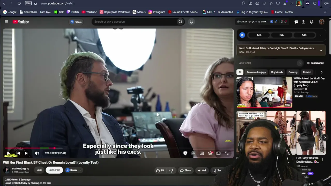Open the Netflix bookmark

point(282,12)
